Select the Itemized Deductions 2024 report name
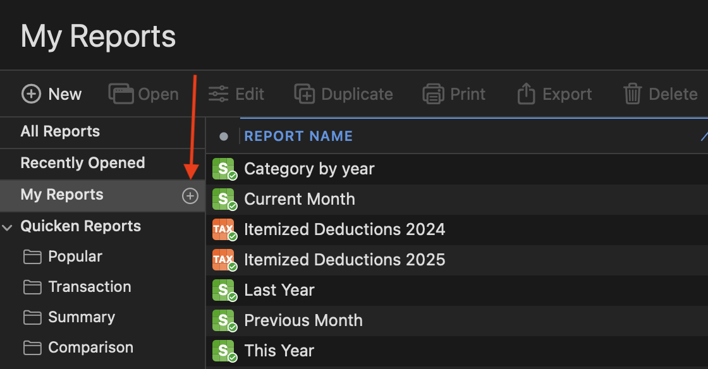Image resolution: width=708 pixels, height=369 pixels. [345, 229]
